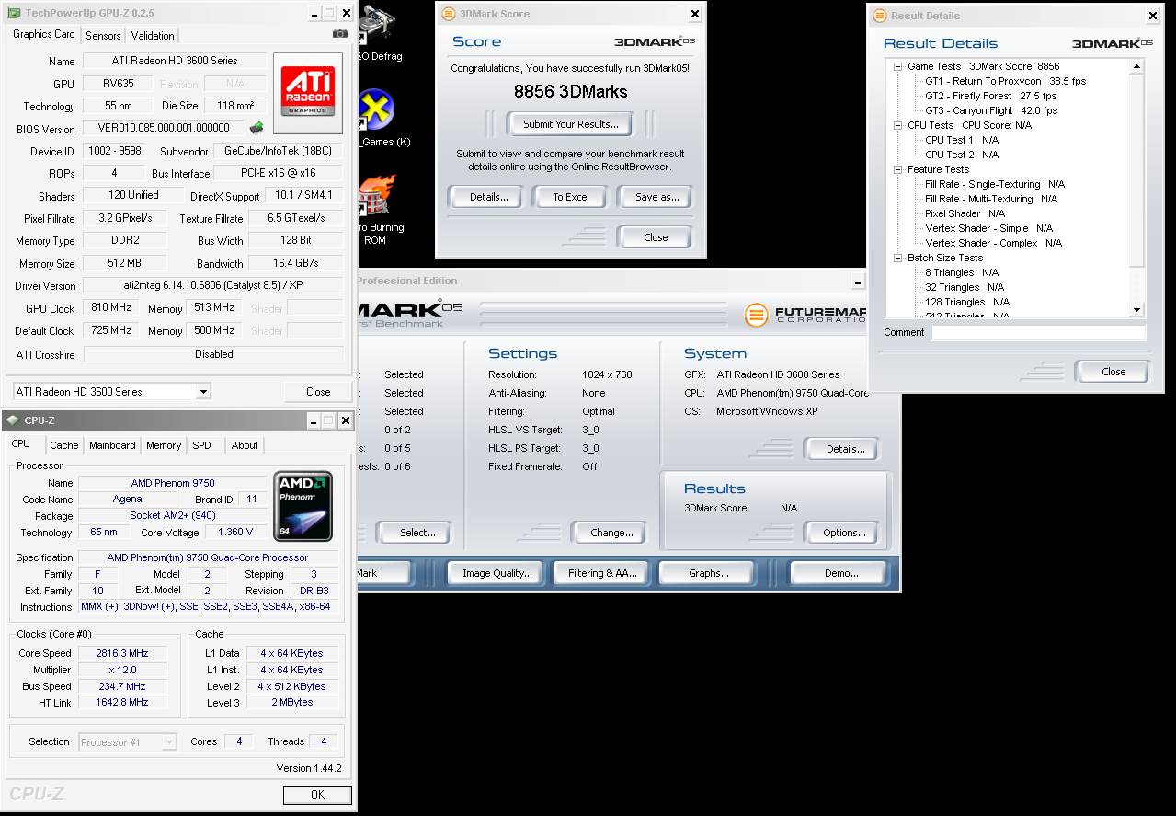Viewport: 1176px width, 816px height.
Task: Select the Graphics Card tab in GPU-Z
Action: tap(43, 34)
